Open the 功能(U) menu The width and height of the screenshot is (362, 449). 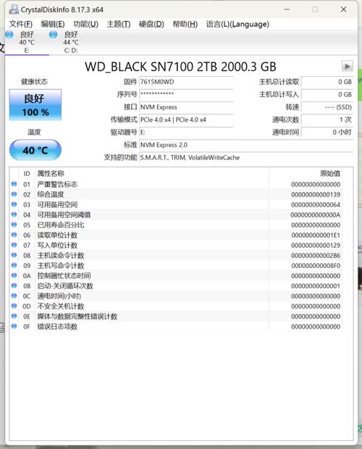[x=86, y=24]
